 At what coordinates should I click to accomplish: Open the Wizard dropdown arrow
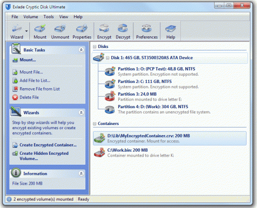(26, 31)
